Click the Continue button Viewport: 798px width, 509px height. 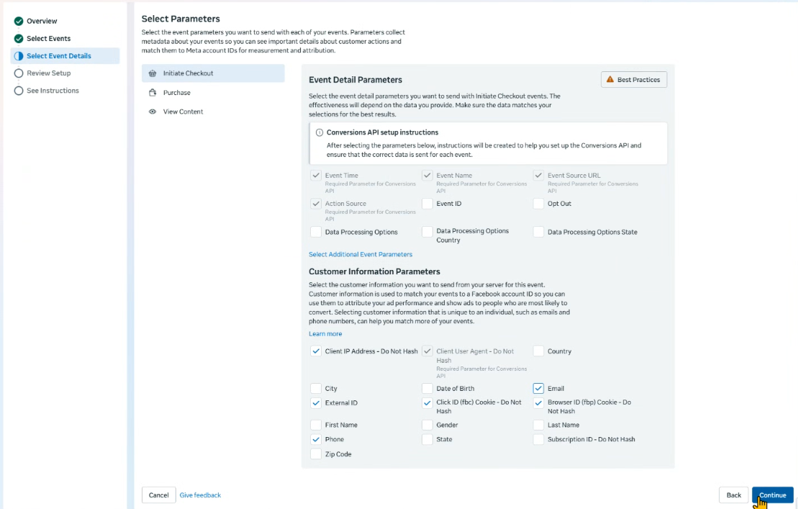773,495
